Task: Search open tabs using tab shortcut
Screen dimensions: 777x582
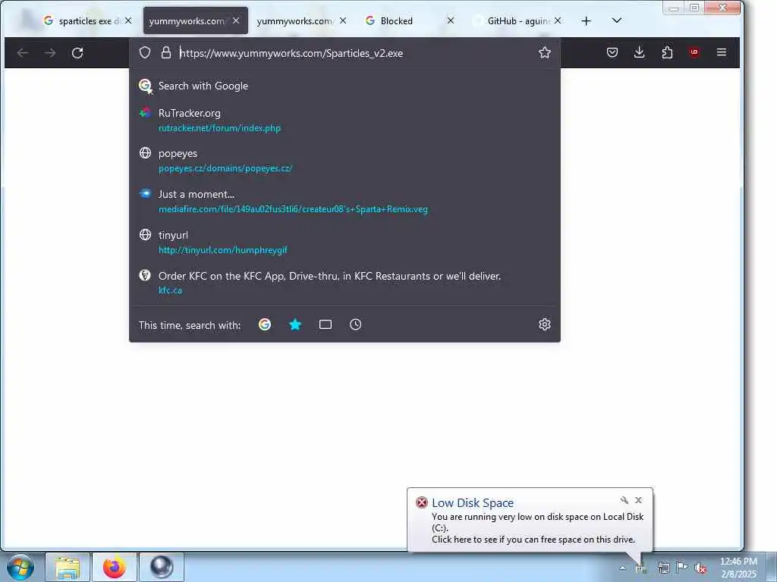Action: 326,324
